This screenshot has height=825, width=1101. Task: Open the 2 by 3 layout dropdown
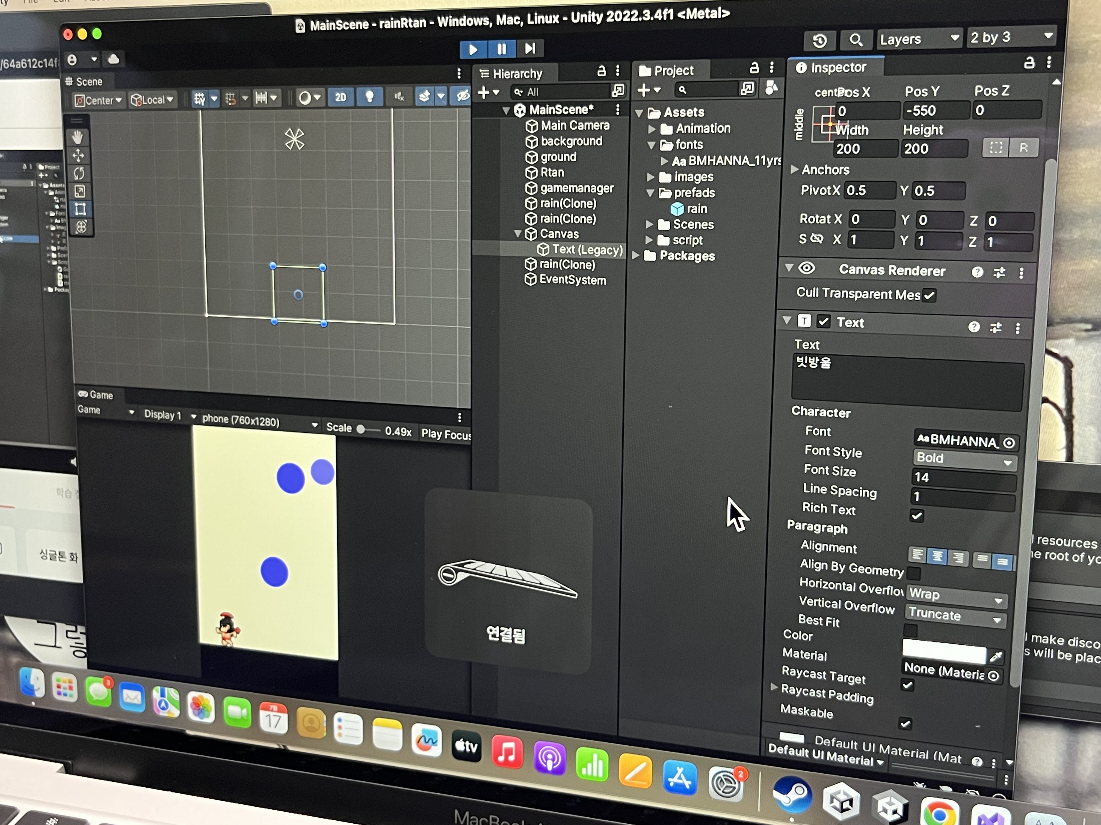(x=1012, y=37)
